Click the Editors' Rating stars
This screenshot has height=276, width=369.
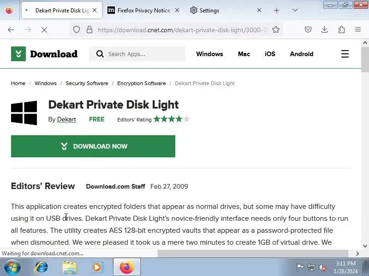tap(171, 119)
